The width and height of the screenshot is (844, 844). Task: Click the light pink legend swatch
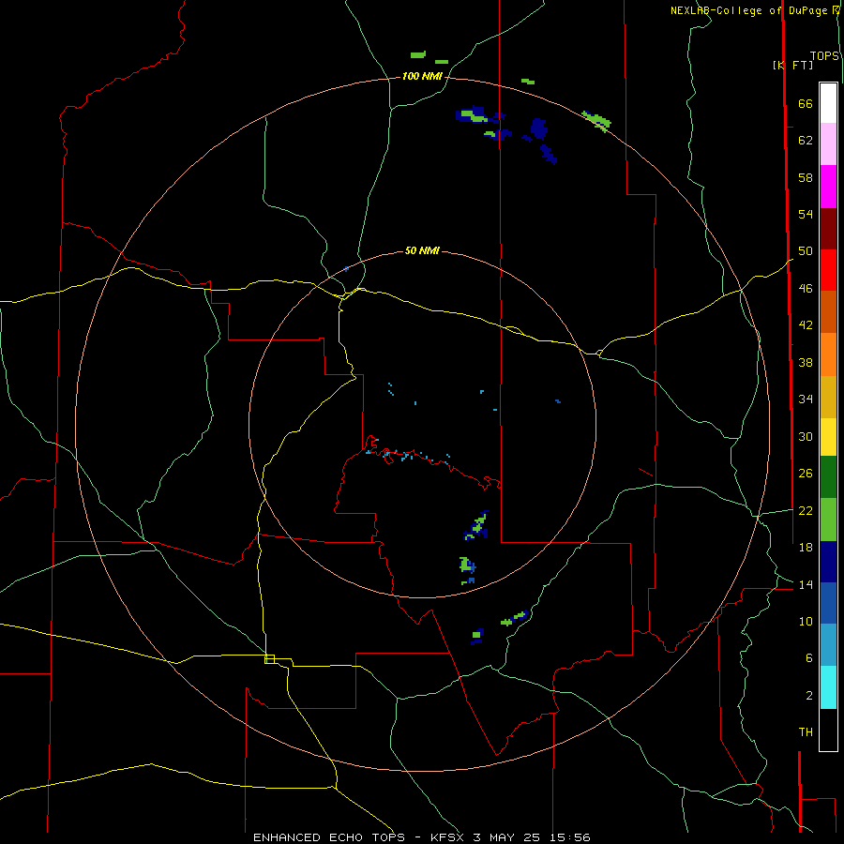click(x=828, y=144)
